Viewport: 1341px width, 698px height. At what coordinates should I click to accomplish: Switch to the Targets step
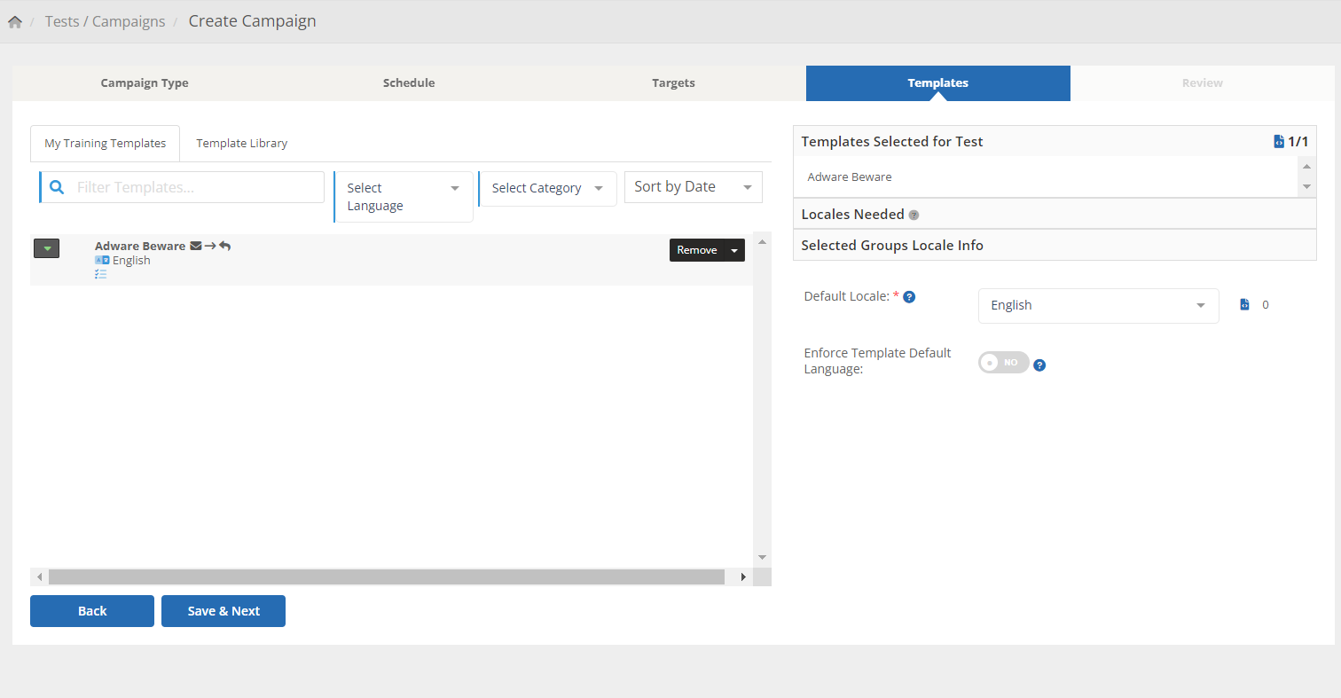pos(673,83)
